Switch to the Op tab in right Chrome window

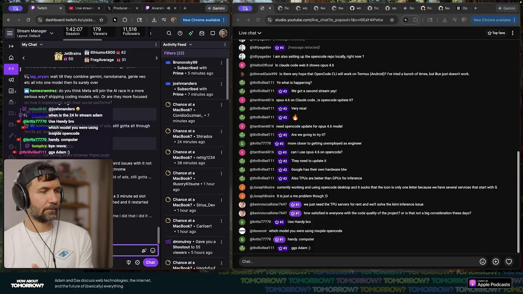tap(462, 8)
